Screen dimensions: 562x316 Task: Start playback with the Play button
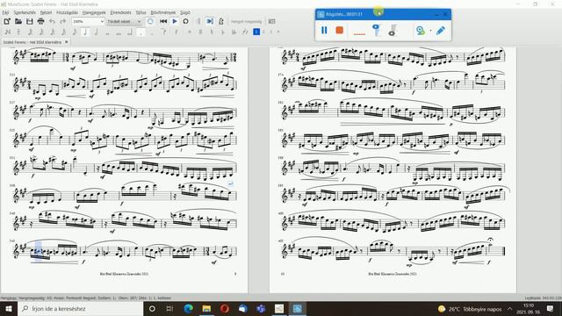(175, 21)
